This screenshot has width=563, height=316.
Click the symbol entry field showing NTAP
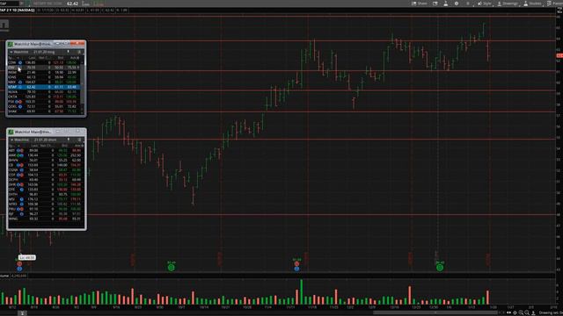pyautogui.click(x=10, y=4)
